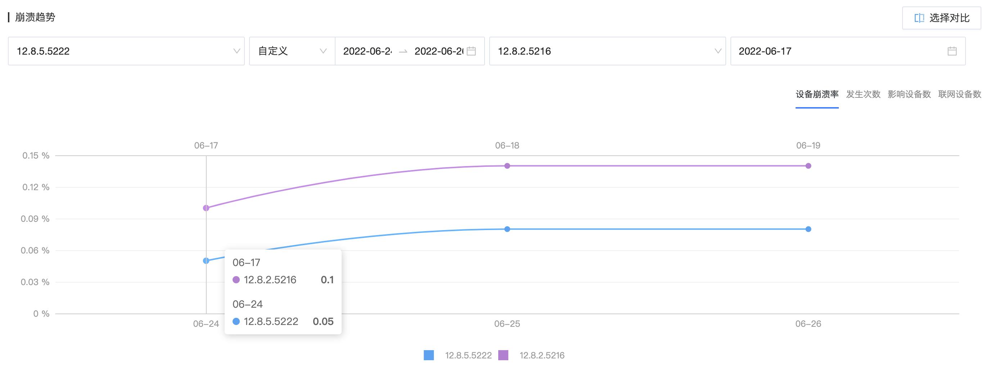This screenshot has width=990, height=371.
Task: Switch to the 影响设备数 tab
Action: pos(909,95)
